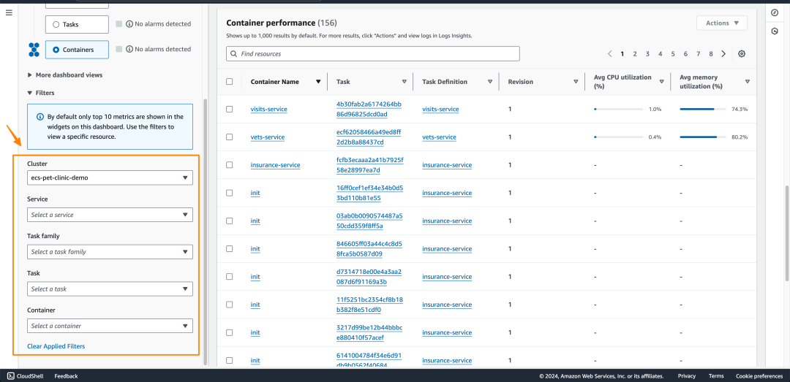Expand More dashboard views section
Viewport: 790px width, 382px height.
tap(65, 75)
